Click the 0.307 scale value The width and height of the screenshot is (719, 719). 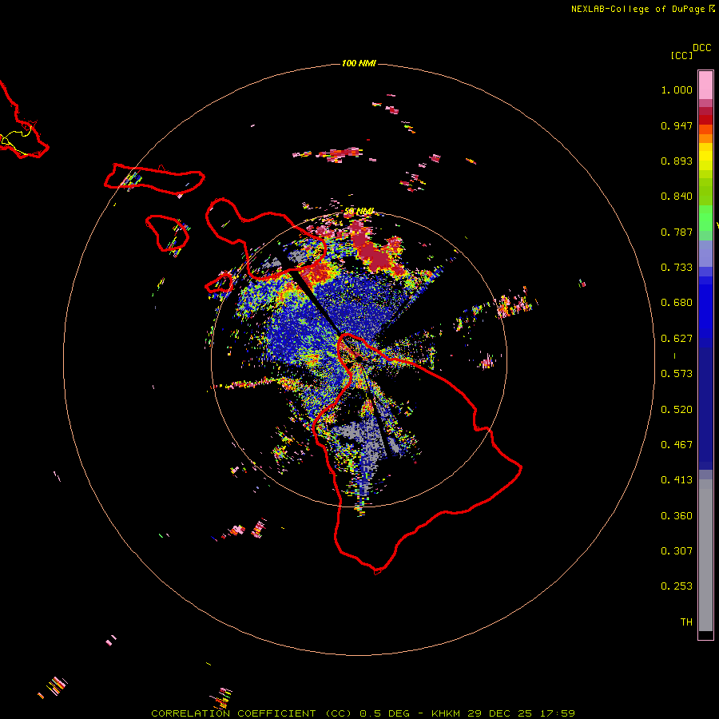coord(677,551)
